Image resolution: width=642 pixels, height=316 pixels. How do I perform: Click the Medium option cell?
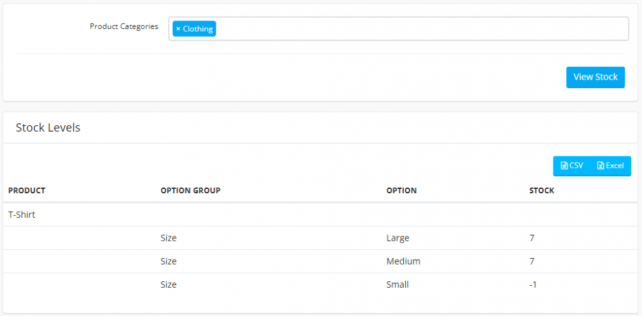point(403,261)
